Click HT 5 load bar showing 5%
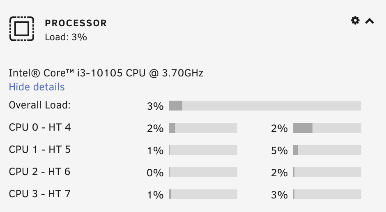Image resolution: width=386 pixels, height=212 pixels. pyautogui.click(x=327, y=150)
